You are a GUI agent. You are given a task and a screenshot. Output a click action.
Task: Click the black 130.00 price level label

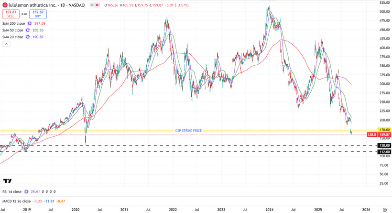coord(384,145)
